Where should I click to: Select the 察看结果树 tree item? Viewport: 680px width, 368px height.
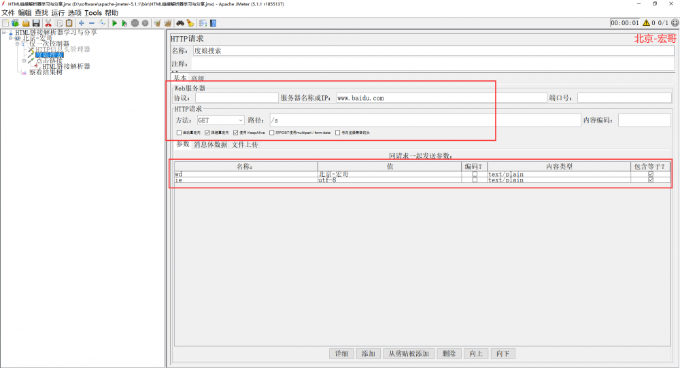(x=46, y=72)
